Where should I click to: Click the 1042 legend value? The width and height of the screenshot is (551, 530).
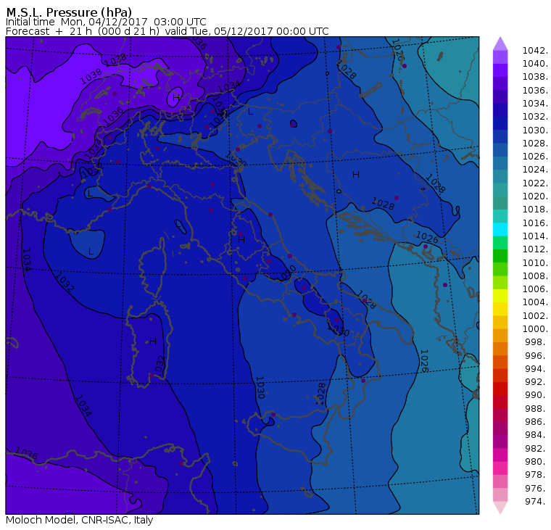[x=535, y=51]
